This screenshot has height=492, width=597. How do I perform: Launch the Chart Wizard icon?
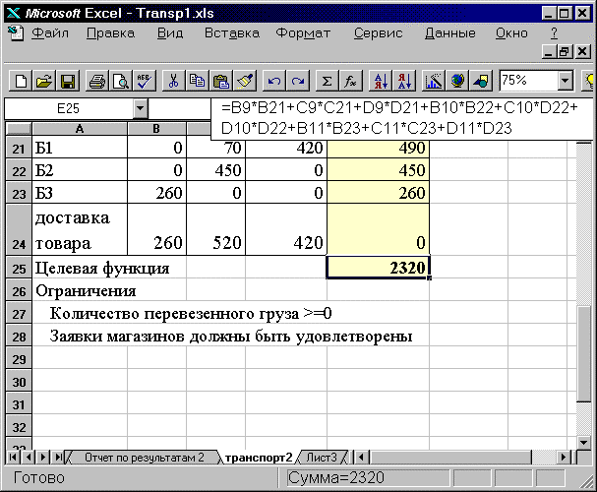point(434,81)
